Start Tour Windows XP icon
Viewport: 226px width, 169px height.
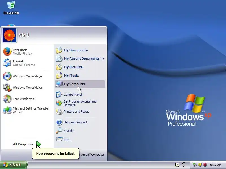click(7, 99)
